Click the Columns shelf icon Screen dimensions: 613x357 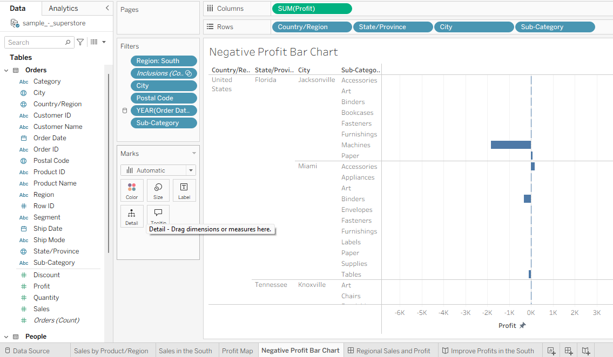coord(210,8)
